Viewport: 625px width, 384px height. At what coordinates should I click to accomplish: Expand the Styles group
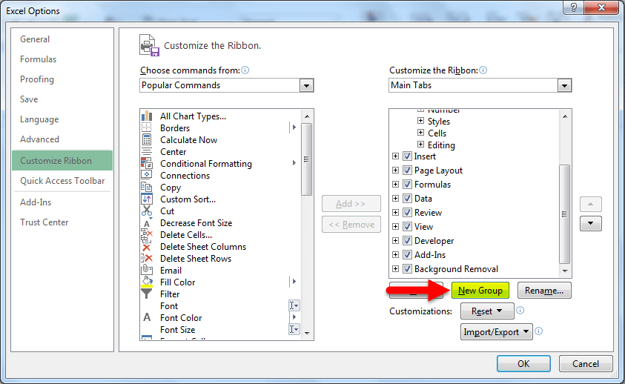420,120
